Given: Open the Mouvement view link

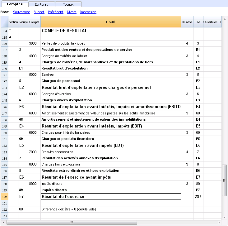Looking at the screenshot, I should [x=21, y=12].
